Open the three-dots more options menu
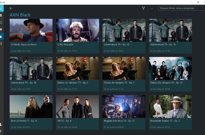This screenshot has width=205, height=135. point(152,8)
